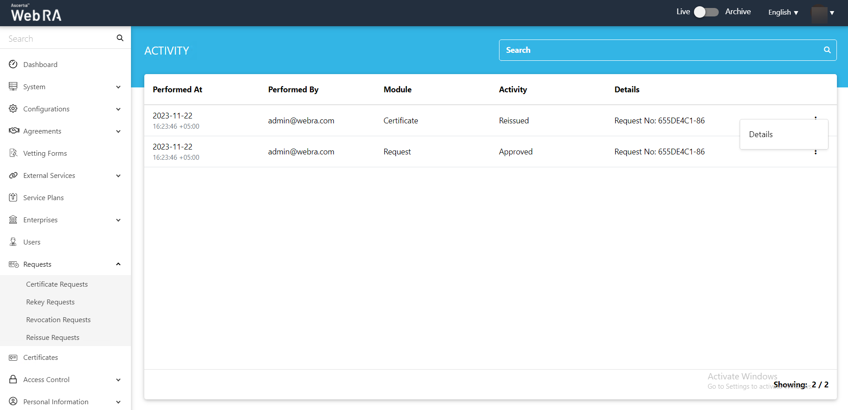
Task: Open three-dot menu for Approved request row
Action: tap(816, 152)
